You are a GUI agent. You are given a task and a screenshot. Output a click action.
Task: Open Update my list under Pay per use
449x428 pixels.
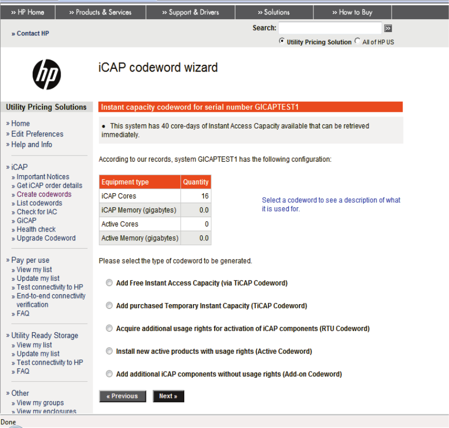(x=38, y=278)
